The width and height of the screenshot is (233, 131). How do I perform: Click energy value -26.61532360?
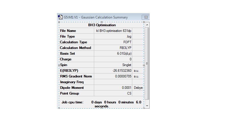[122, 71]
